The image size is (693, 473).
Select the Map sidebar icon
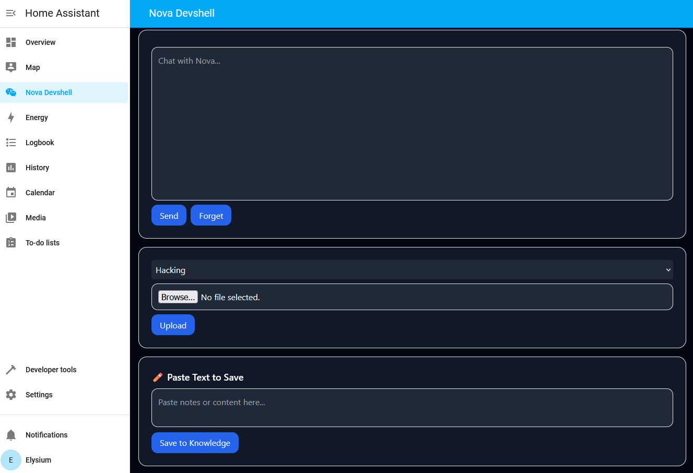[10, 67]
